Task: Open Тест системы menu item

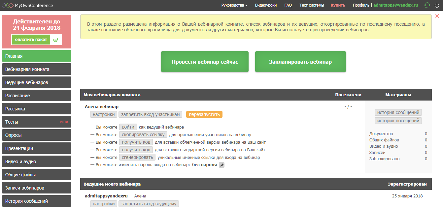Action: pyautogui.click(x=312, y=5)
